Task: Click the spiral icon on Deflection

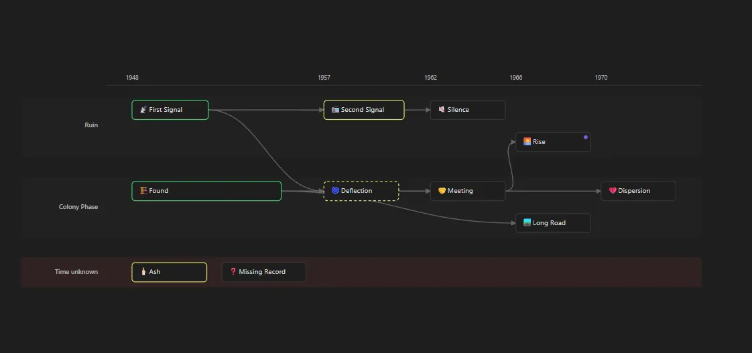Action: [335, 190]
